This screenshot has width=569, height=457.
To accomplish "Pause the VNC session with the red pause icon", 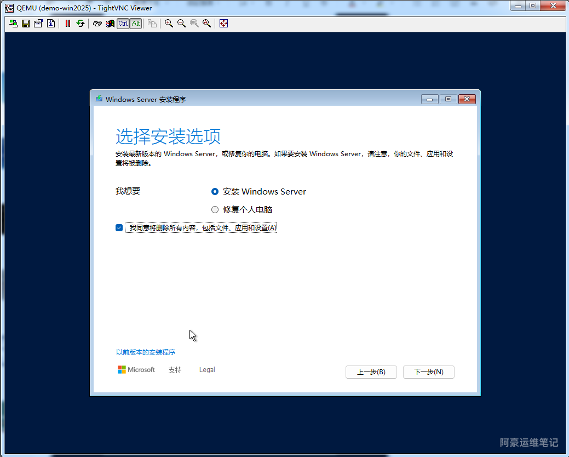I will 68,24.
